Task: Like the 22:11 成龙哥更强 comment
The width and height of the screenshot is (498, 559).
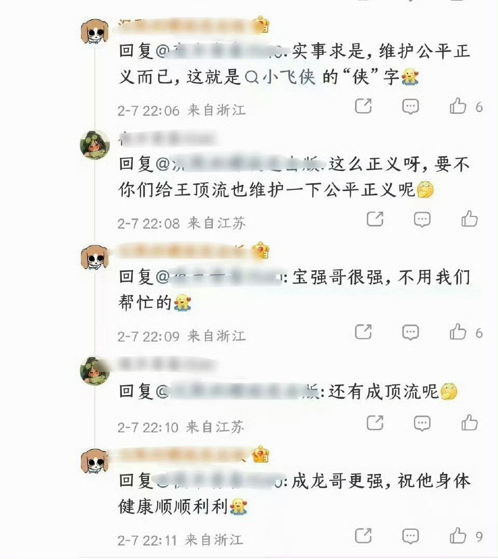Action: (x=458, y=536)
